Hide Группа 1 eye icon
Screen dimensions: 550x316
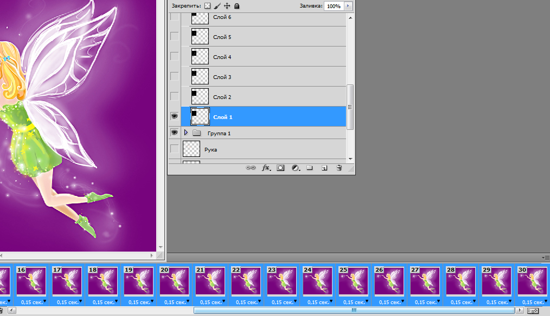click(x=174, y=133)
